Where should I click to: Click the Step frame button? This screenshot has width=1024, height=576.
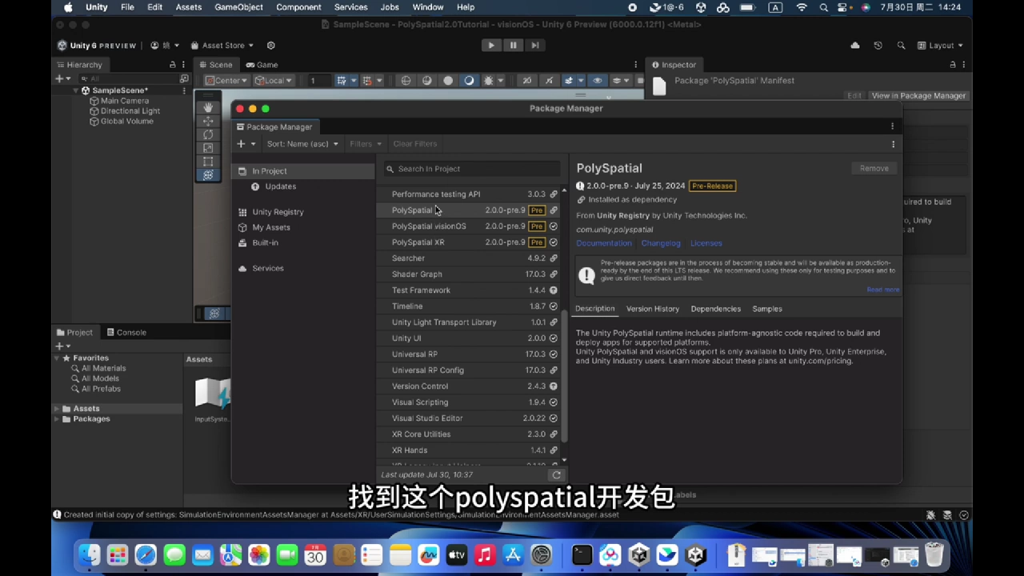[x=534, y=46]
